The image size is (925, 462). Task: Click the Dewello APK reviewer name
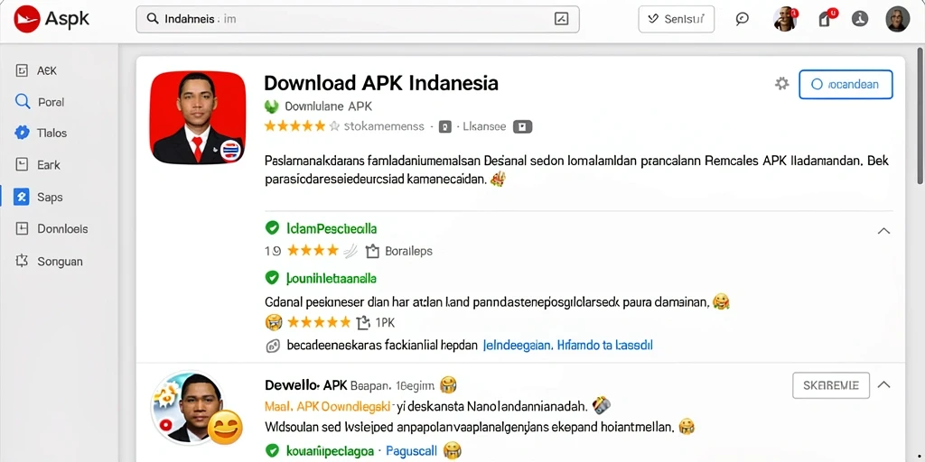(306, 385)
